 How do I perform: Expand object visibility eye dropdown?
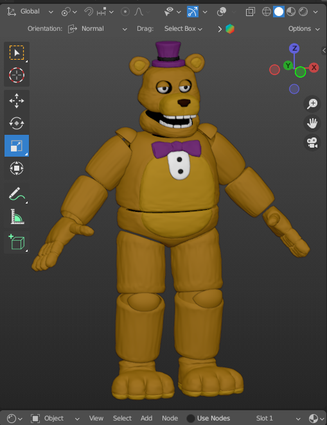tap(179, 12)
